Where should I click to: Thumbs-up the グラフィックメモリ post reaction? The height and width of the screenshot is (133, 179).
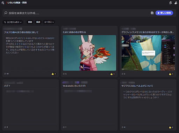point(171,74)
